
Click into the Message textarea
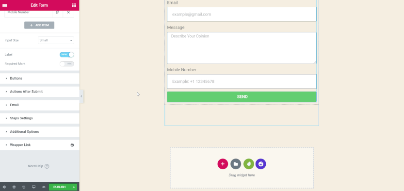(242, 48)
